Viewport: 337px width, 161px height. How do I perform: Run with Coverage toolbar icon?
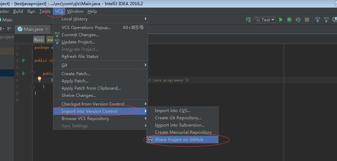coord(298,20)
